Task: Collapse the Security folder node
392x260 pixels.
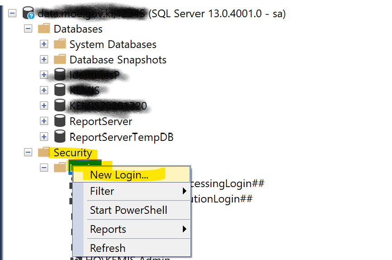Action: [28, 153]
